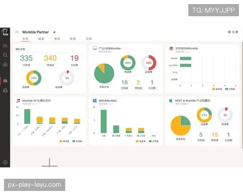Open the user avatar in the sidebar

pyautogui.click(x=5, y=32)
